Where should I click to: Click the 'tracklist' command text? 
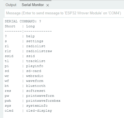36,61
